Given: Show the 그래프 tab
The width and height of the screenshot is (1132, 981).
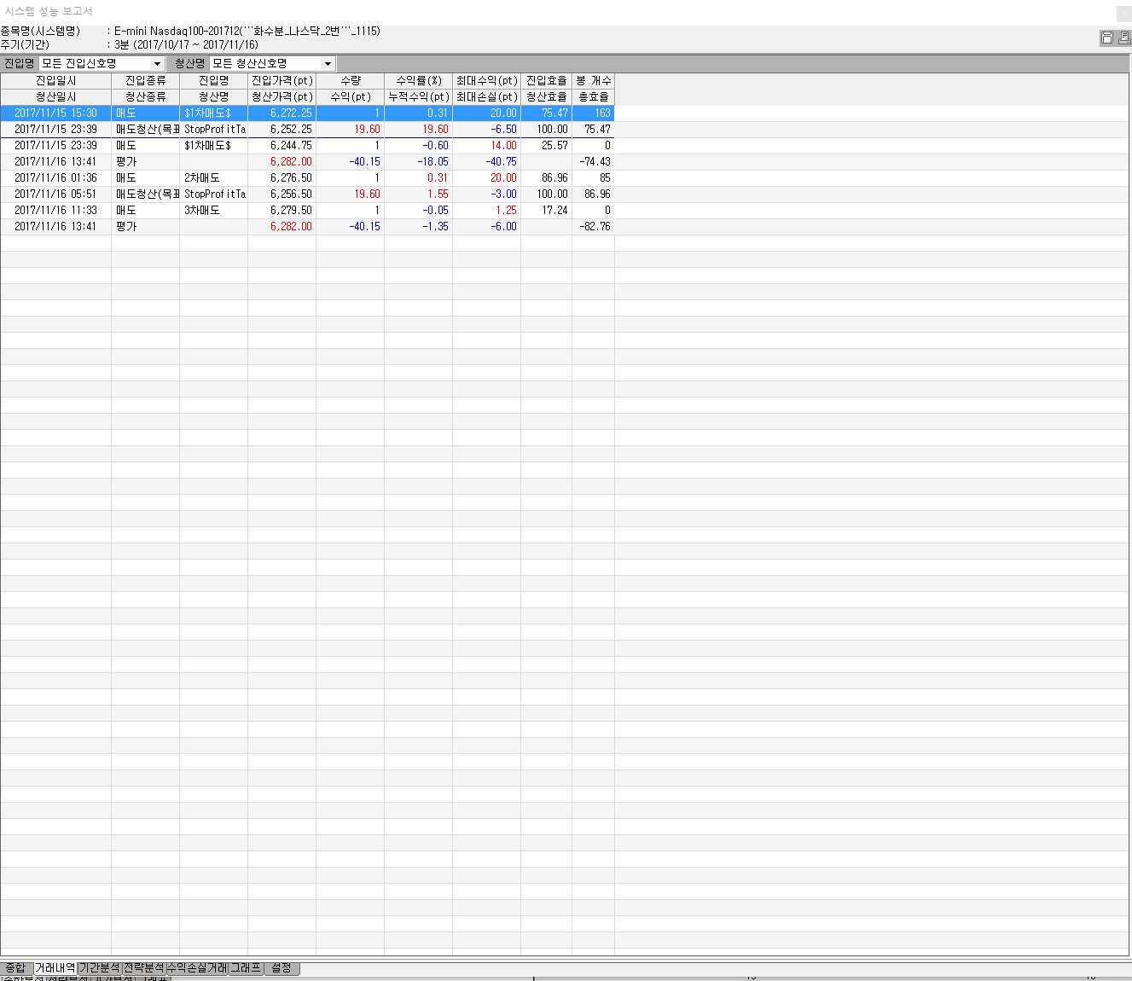Looking at the screenshot, I should (246, 968).
